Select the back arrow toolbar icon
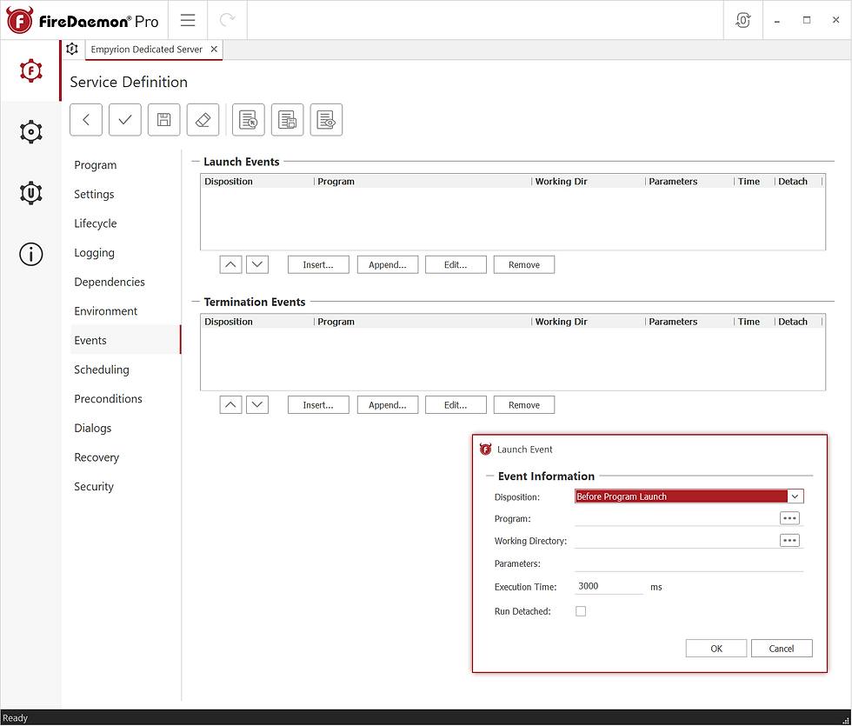 point(85,119)
